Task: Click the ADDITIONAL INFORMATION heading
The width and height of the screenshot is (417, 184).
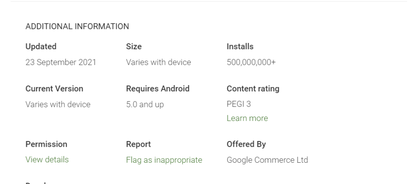Action: (x=77, y=26)
